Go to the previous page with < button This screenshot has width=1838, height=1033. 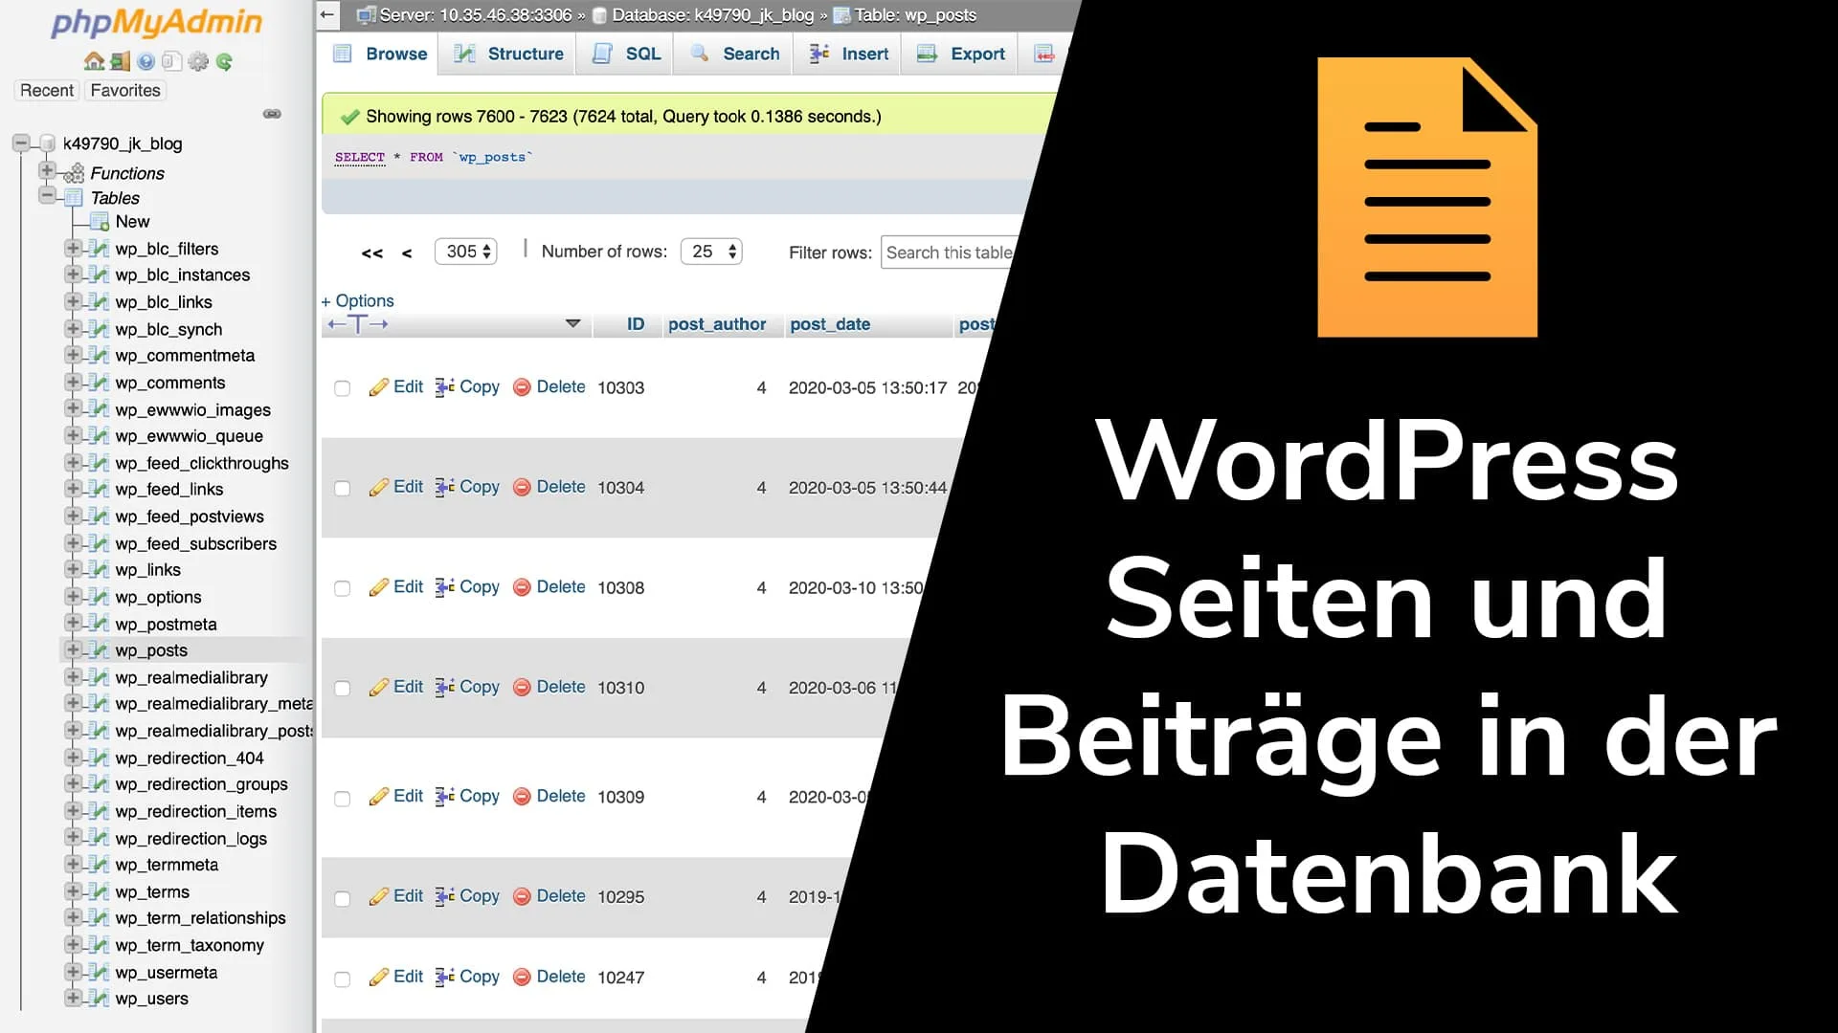point(407,253)
